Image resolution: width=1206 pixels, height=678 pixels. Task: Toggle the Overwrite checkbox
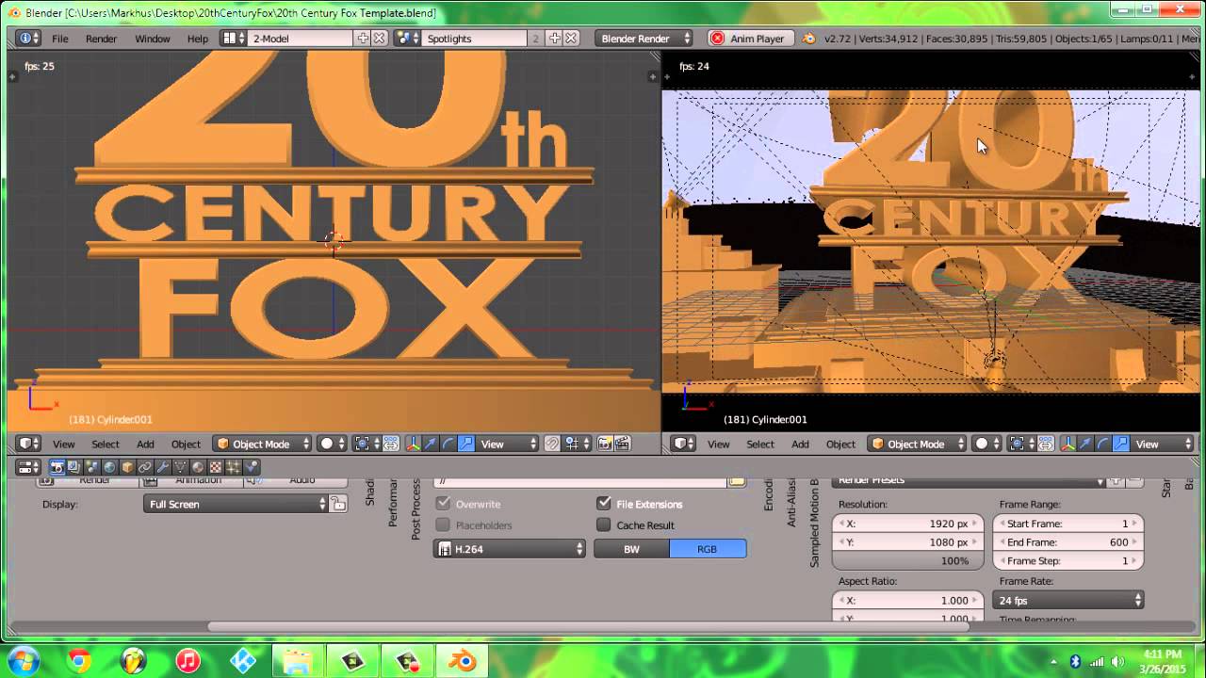tap(443, 504)
